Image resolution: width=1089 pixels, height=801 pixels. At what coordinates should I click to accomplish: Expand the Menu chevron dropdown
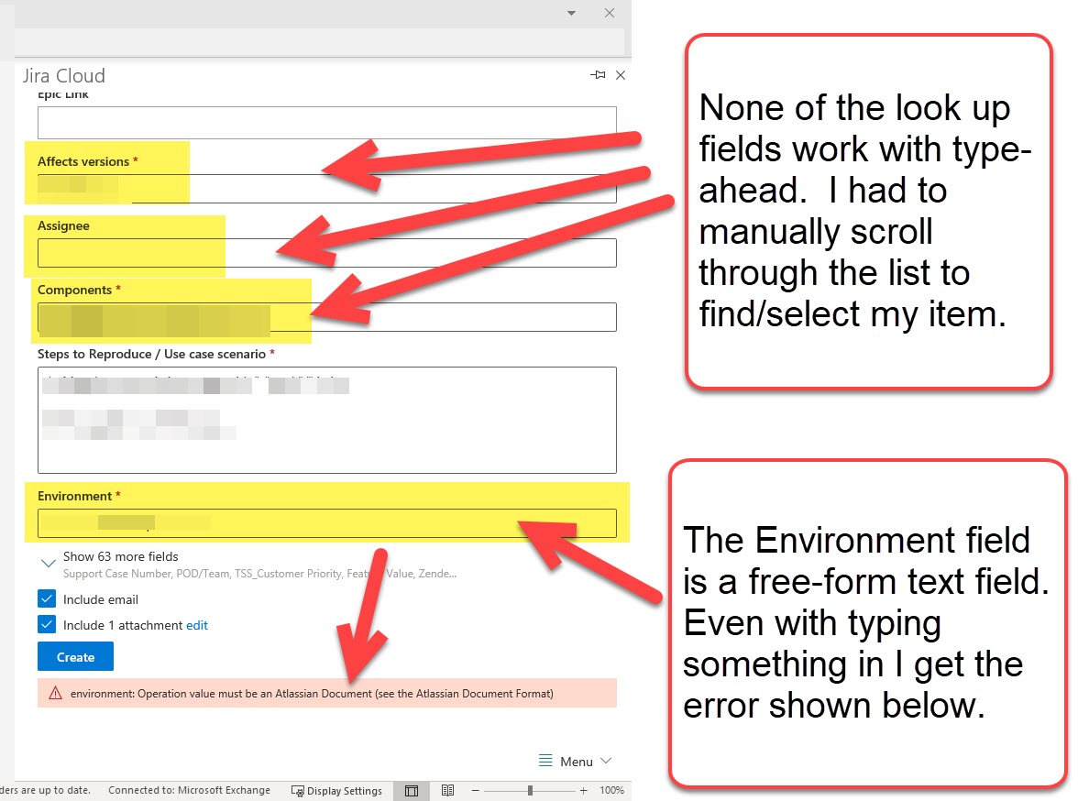point(606,761)
